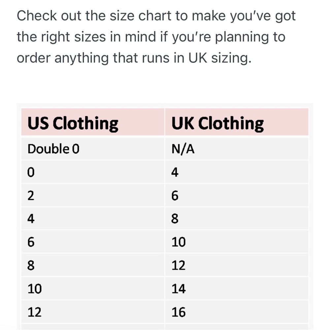This screenshot has height=330, width=330.
Task: Tap US size 2 cell
Action: 93,195
